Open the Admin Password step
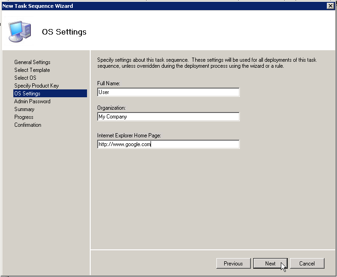Image resolution: width=337 pixels, height=277 pixels. [x=32, y=101]
